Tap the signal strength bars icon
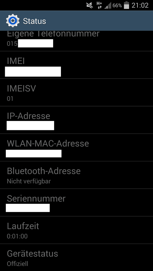 [x=108, y=6]
